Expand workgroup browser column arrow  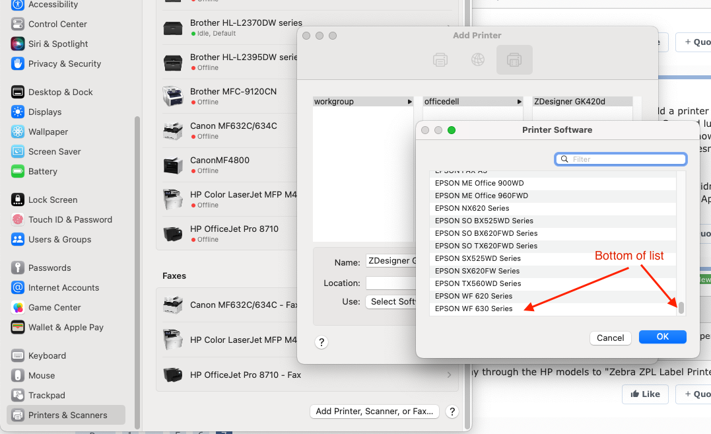409,102
